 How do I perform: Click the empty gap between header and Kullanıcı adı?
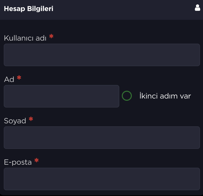101,26
